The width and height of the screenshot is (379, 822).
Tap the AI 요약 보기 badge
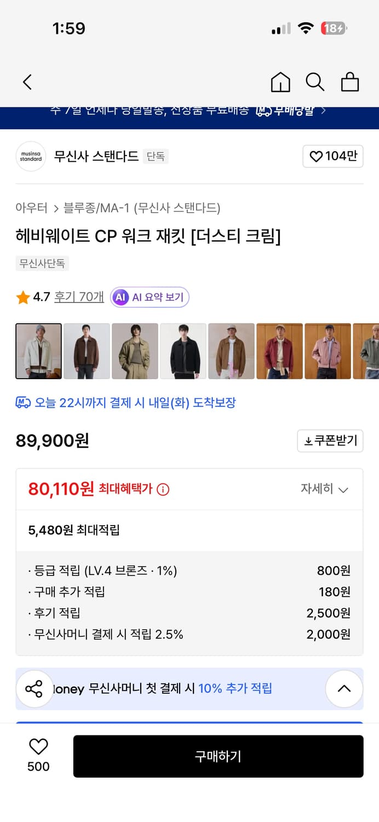149,297
